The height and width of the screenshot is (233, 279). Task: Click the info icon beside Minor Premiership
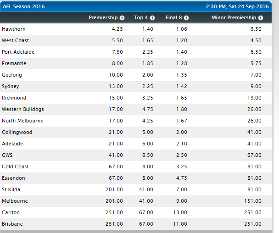(x=261, y=18)
